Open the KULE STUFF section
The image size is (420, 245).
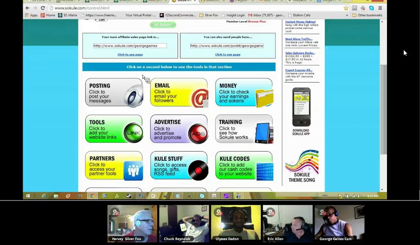(x=179, y=166)
